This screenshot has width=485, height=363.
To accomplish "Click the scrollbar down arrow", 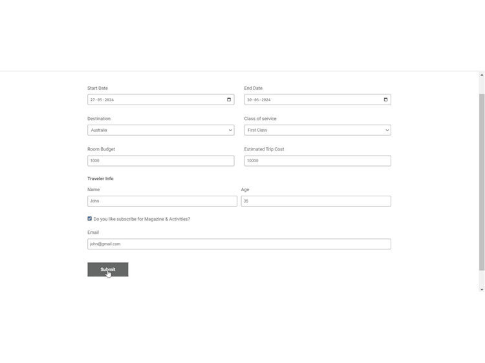I will 482,289.
